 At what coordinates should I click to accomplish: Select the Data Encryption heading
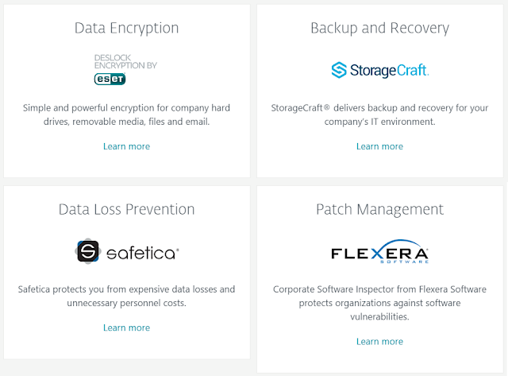[x=126, y=29]
